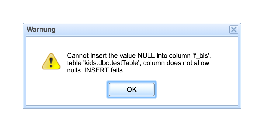264x134 pixels.
Task: Click the word NULL in message
Action: [x=146, y=55]
